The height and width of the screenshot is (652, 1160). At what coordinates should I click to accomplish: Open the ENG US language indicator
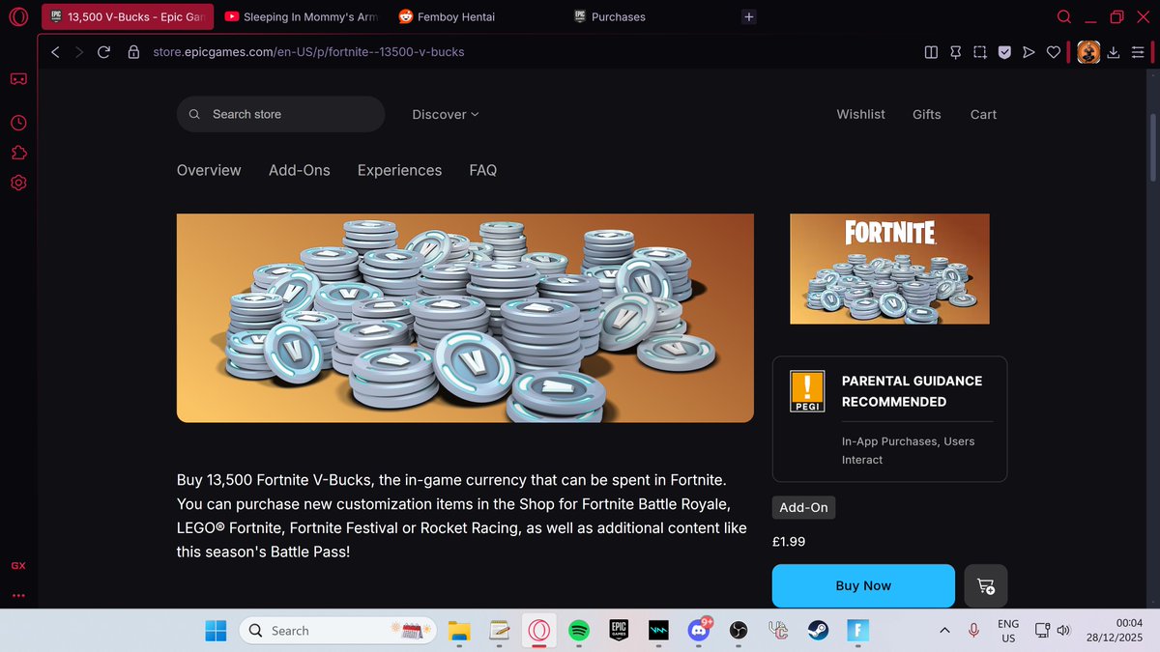[1008, 631]
